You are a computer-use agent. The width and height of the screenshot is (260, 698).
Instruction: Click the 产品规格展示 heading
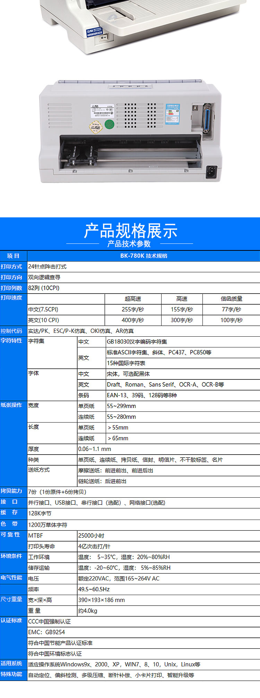[130, 231]
